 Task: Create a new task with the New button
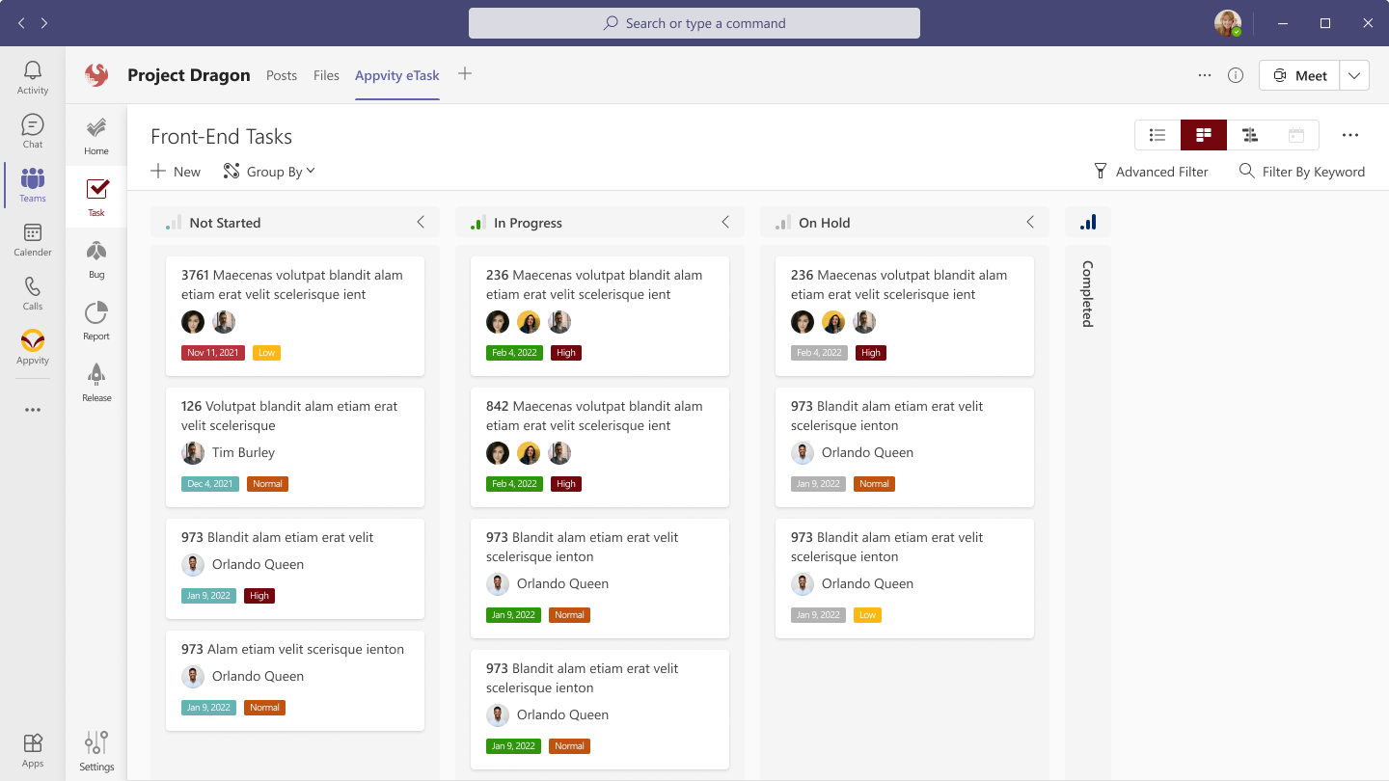(175, 172)
